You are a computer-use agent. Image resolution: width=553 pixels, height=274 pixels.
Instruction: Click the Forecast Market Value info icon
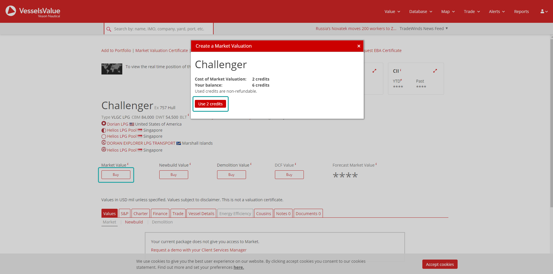376,164
